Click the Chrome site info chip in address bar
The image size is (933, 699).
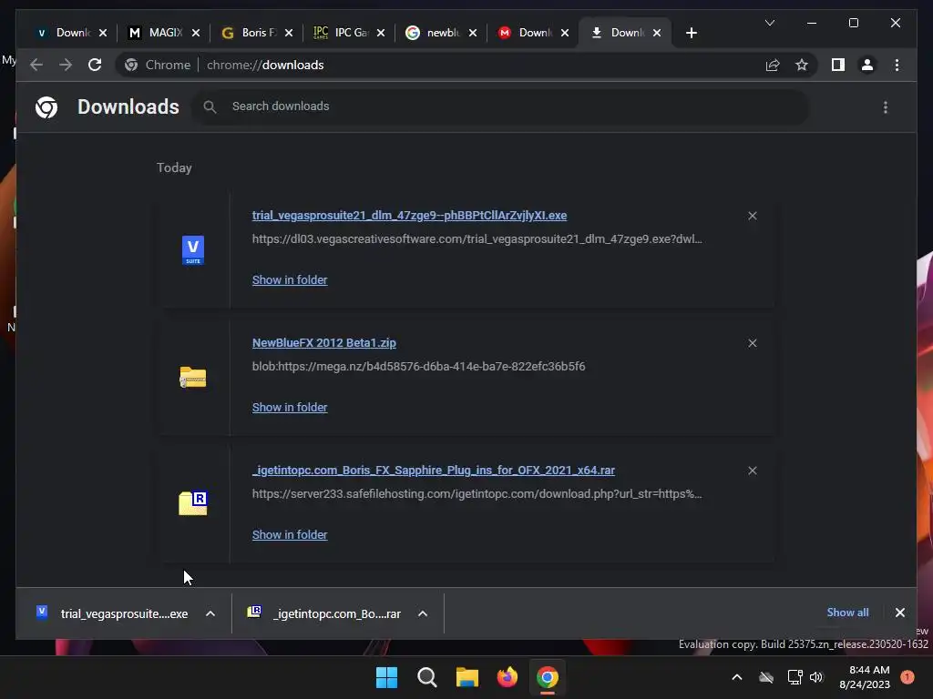(158, 65)
